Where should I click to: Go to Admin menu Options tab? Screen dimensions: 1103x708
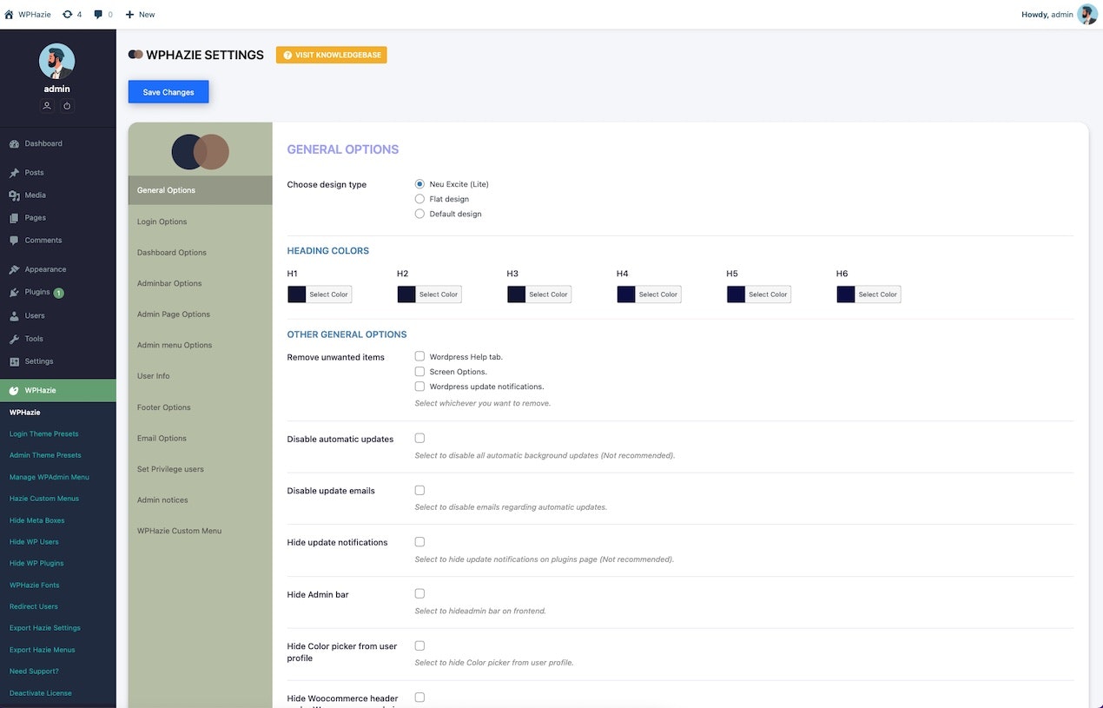click(x=200, y=345)
